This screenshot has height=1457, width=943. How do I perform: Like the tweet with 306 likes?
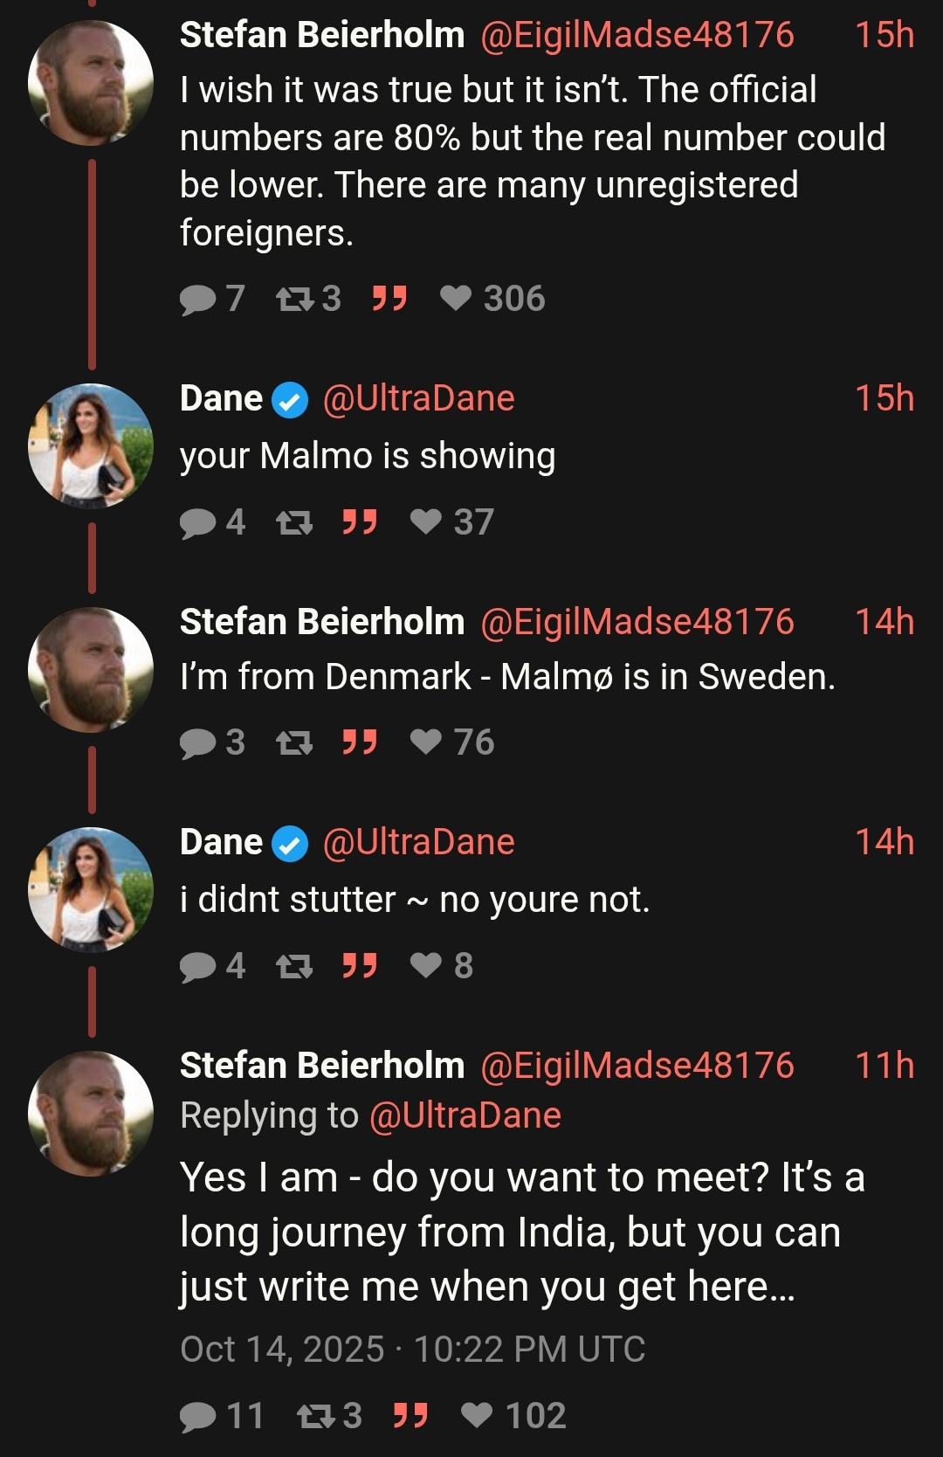tap(456, 299)
